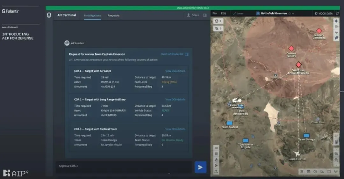Zoom in on the map
This screenshot has height=179, width=344.
click(336, 154)
